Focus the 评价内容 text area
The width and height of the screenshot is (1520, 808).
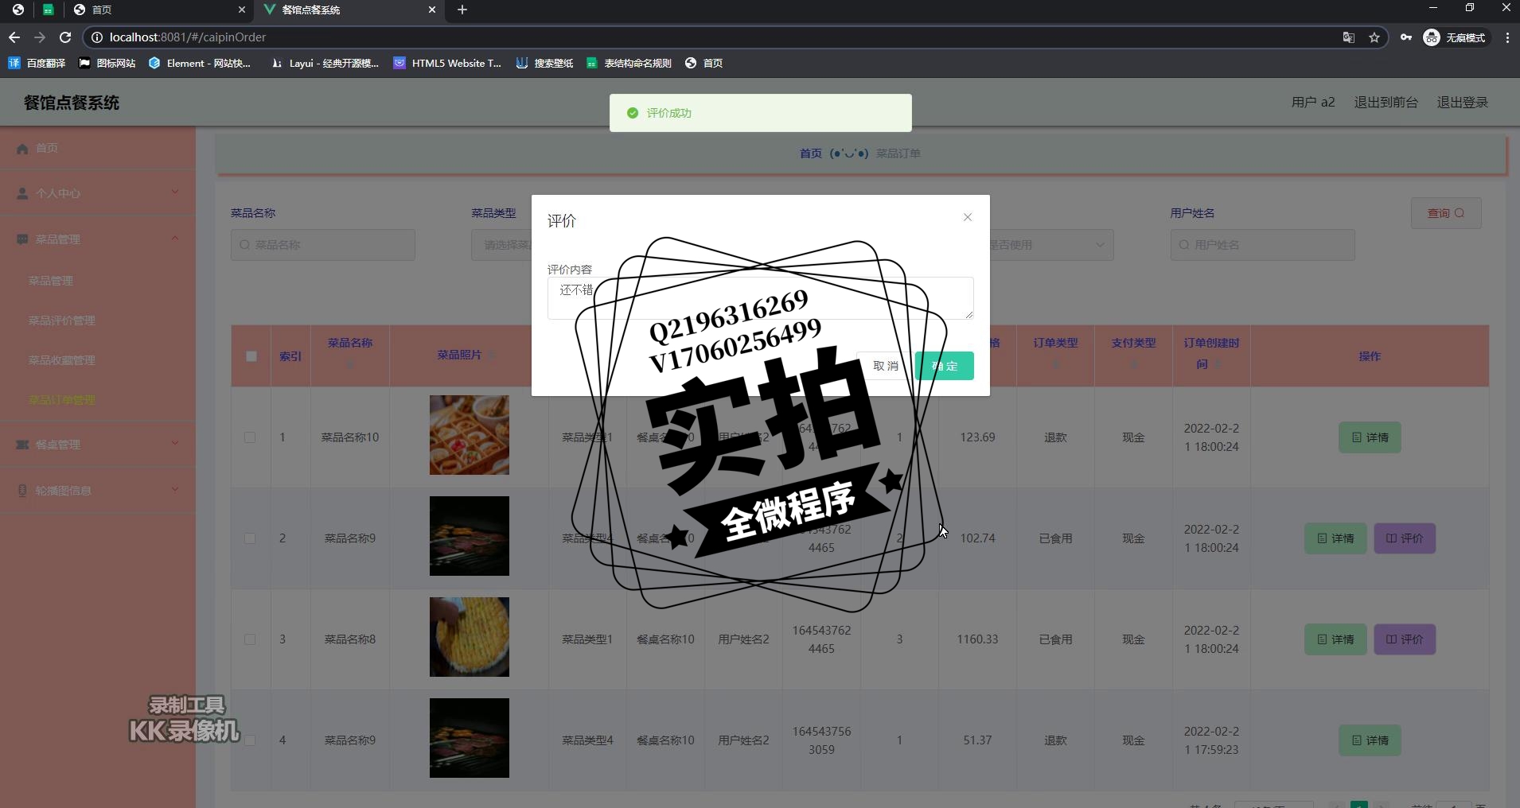(x=760, y=298)
